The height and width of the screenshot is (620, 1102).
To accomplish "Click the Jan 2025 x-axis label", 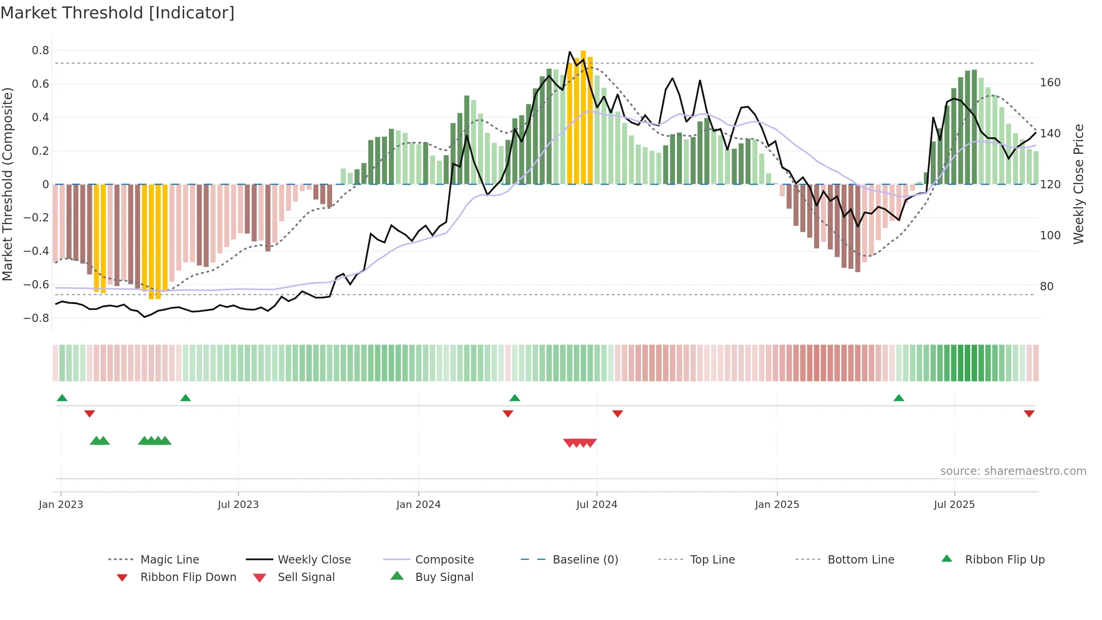I will click(x=777, y=505).
